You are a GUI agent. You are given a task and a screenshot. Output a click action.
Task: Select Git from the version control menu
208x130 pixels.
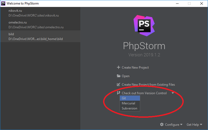point(130,98)
